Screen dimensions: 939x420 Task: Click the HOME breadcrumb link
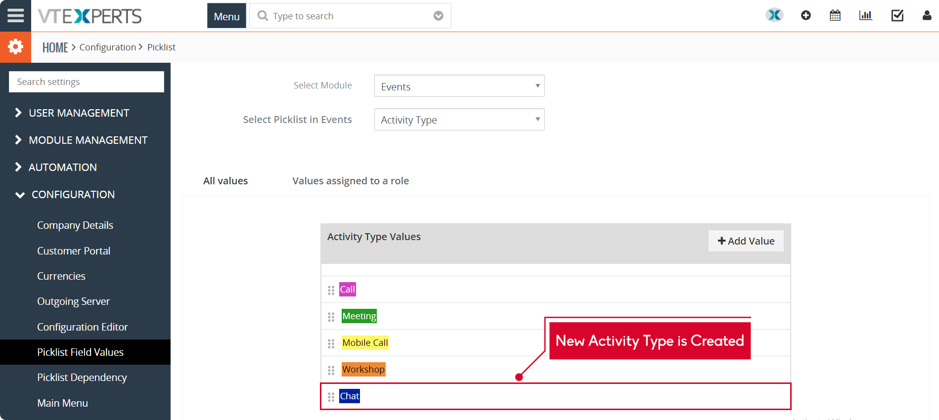point(55,47)
